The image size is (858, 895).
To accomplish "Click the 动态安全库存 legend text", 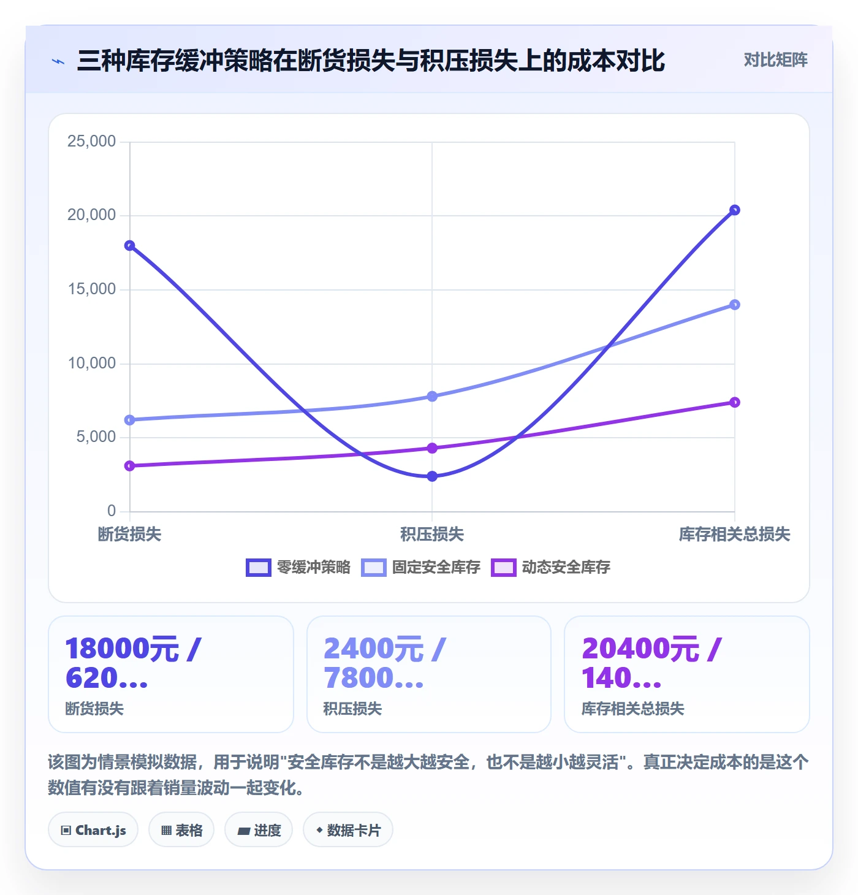I will (566, 567).
